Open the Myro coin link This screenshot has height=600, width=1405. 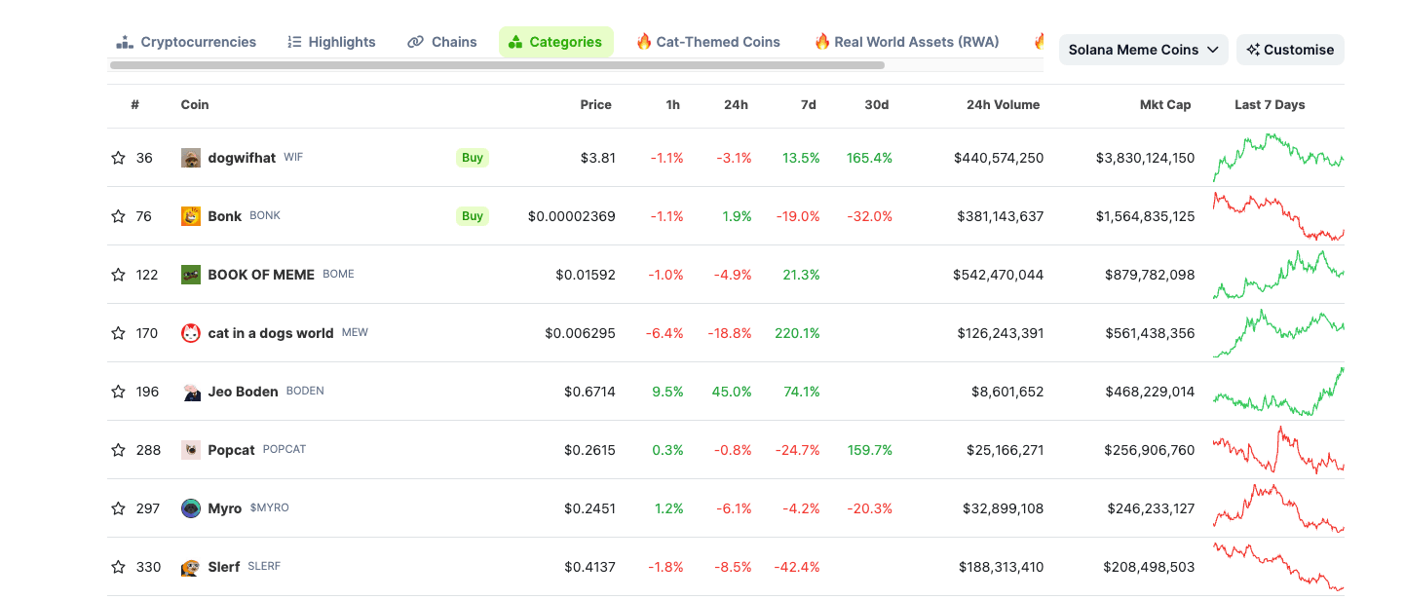coord(224,508)
